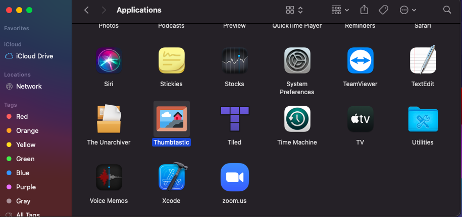Image resolution: width=462 pixels, height=217 pixels.
Task: Filter by the Orange tag
Action: click(x=23, y=131)
